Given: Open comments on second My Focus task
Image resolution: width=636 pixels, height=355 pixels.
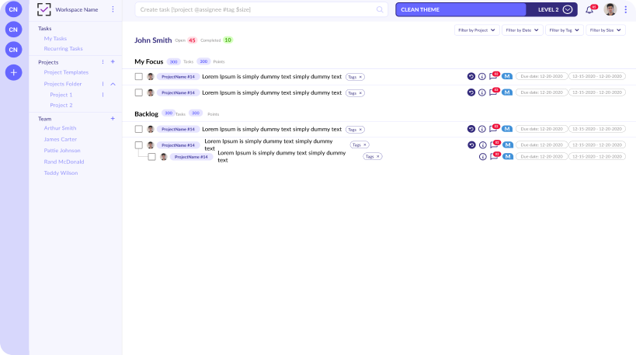Looking at the screenshot, I should pos(492,92).
